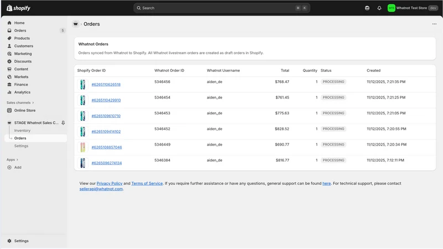
Task: Open order #6265109610710
Action: [x=106, y=116]
